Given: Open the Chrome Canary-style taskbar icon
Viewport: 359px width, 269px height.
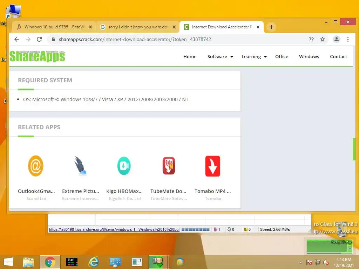Looking at the screenshot, I should pyautogui.click(x=181, y=262).
